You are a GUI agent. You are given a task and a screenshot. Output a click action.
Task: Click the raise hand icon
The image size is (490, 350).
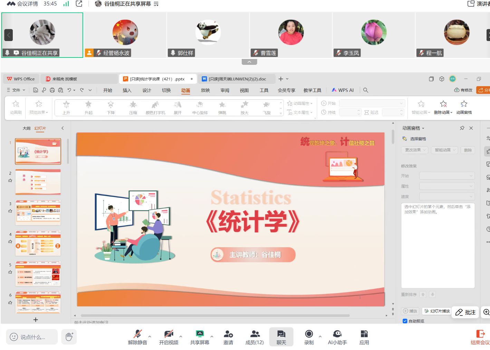point(69,337)
